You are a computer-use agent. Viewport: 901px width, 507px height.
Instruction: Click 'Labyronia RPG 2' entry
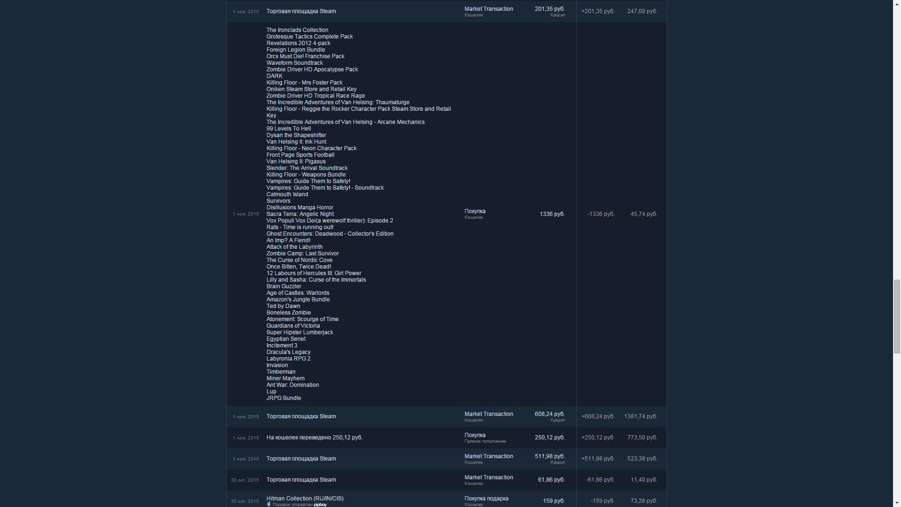(289, 359)
